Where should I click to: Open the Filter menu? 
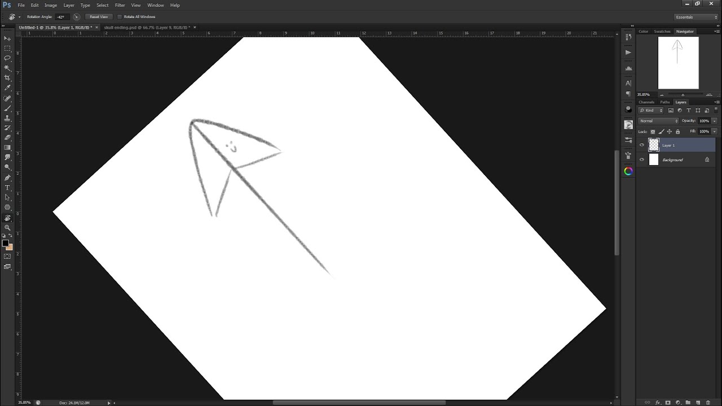(120, 5)
